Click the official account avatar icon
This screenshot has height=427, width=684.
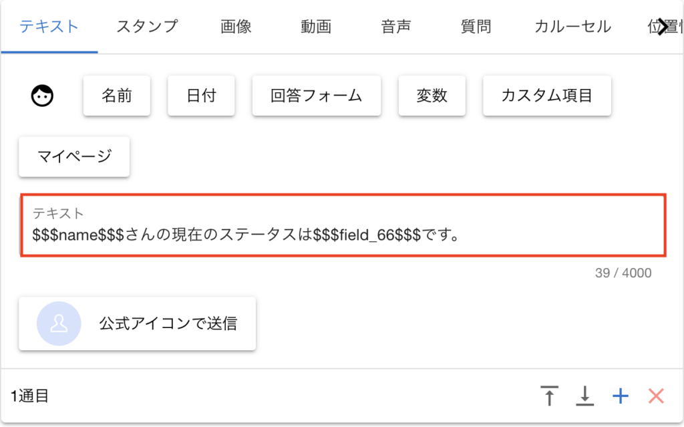coord(59,323)
